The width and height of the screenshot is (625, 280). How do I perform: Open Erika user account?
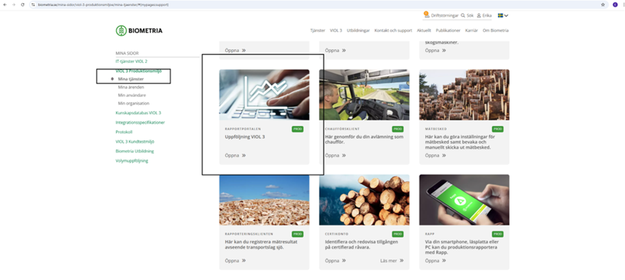[484, 15]
